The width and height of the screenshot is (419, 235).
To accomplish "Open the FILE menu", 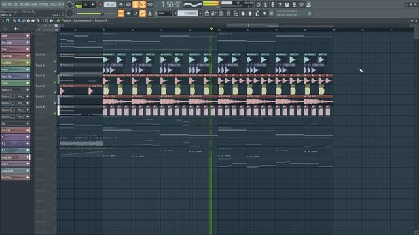I will pos(4,5).
